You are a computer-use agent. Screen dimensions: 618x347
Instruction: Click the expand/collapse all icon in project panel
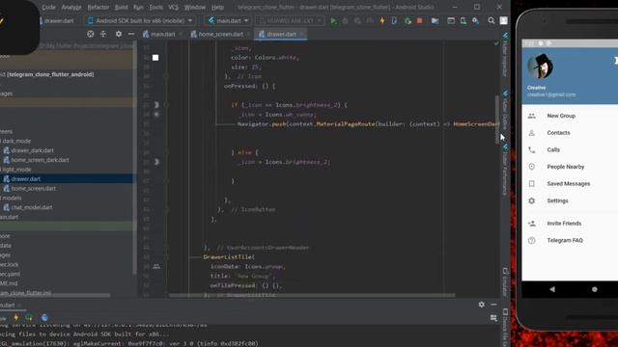(x=103, y=34)
